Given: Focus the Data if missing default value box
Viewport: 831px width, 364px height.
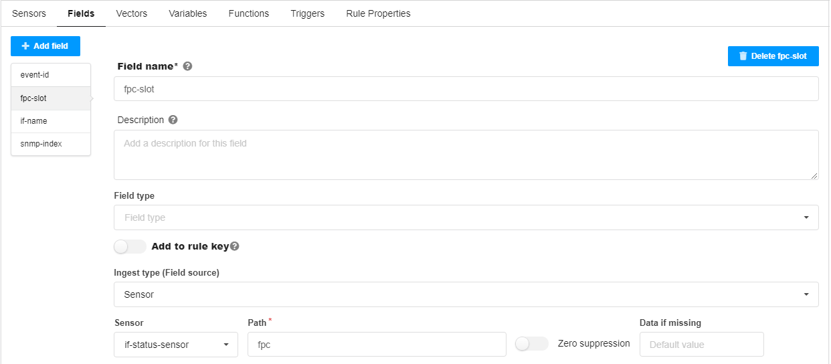Looking at the screenshot, I should click(701, 345).
